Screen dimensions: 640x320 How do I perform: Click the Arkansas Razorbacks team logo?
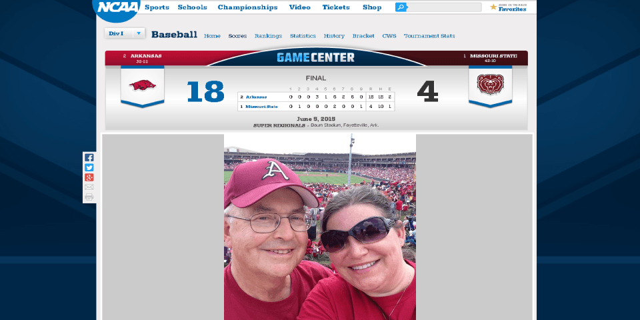[143, 85]
